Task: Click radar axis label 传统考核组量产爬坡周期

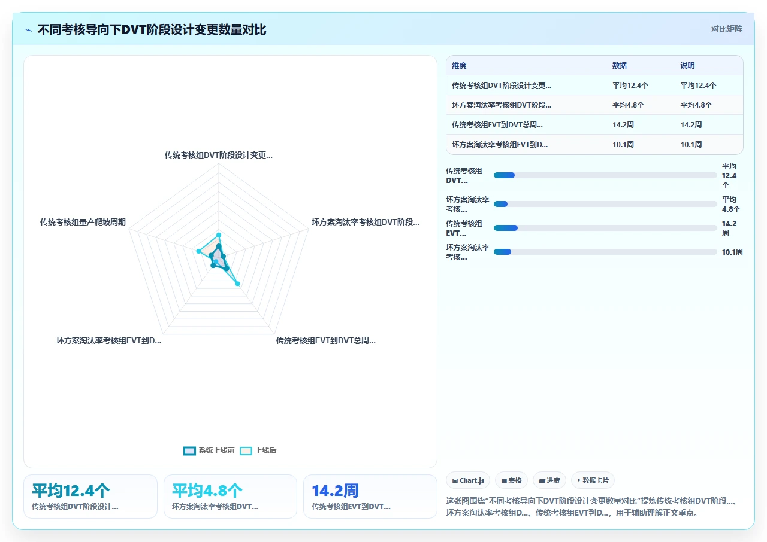Action: point(83,222)
